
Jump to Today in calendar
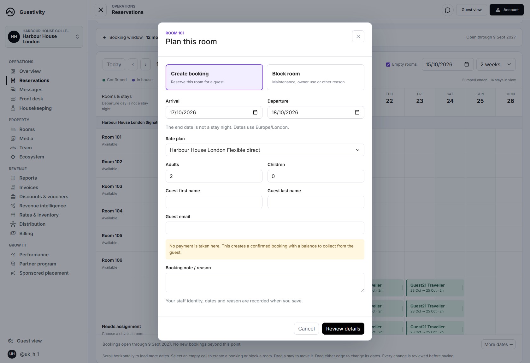point(114,64)
